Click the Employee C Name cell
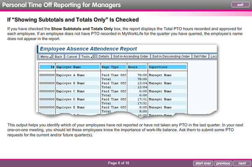Image resolution: width=252 pixels, height=167 pixels. tap(70, 91)
